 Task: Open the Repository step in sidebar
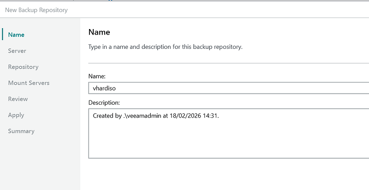[23, 67]
